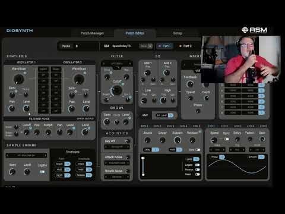Toggle Amplitude envelope Release button
Viewport: 285px width, 214px height.
[x=84, y=175]
